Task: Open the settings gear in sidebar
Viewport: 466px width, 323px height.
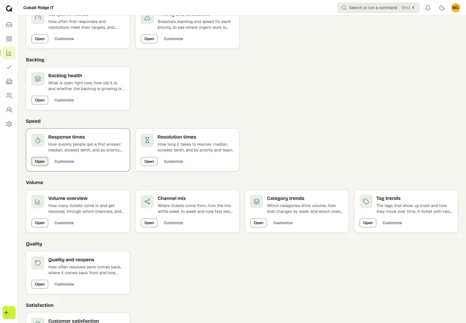Action: (9, 124)
